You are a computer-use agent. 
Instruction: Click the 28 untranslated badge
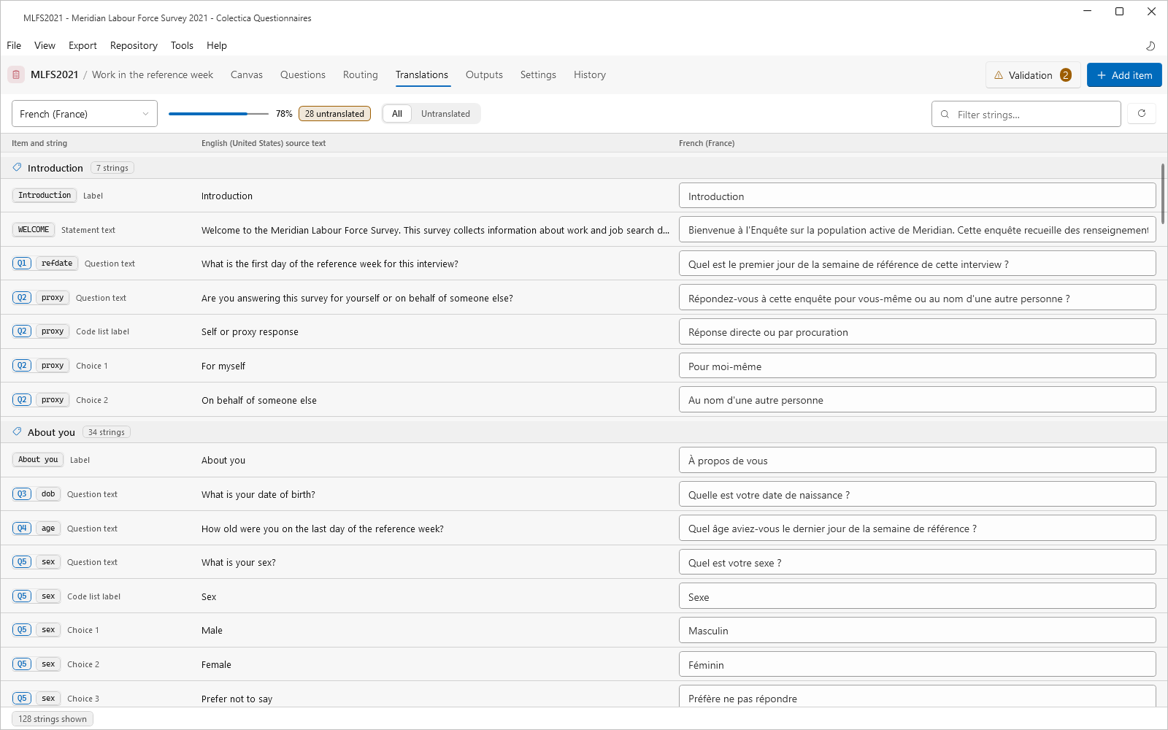334,114
